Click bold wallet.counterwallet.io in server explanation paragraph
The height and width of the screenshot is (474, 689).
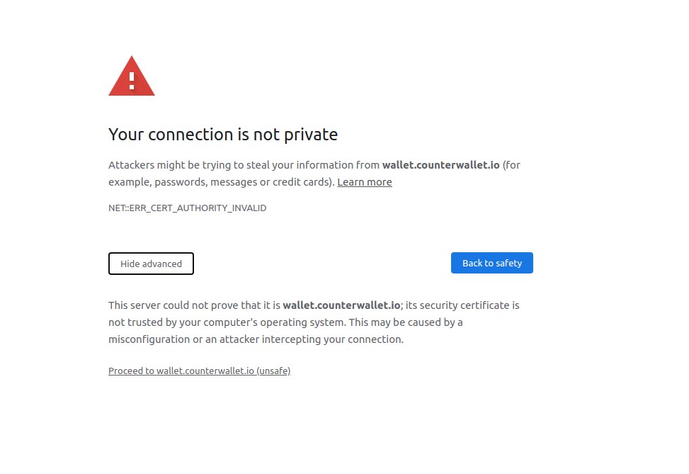tap(341, 305)
